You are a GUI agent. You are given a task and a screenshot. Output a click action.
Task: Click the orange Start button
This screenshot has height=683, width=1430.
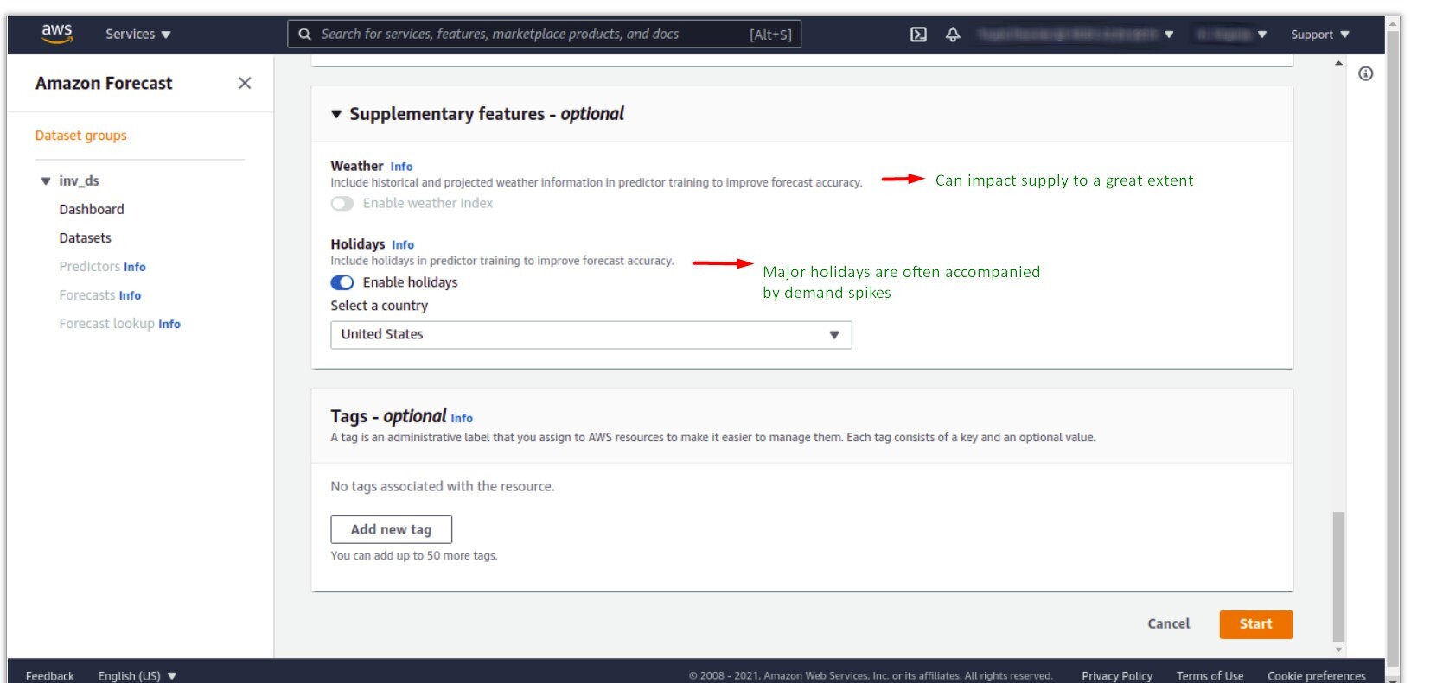[1256, 623]
